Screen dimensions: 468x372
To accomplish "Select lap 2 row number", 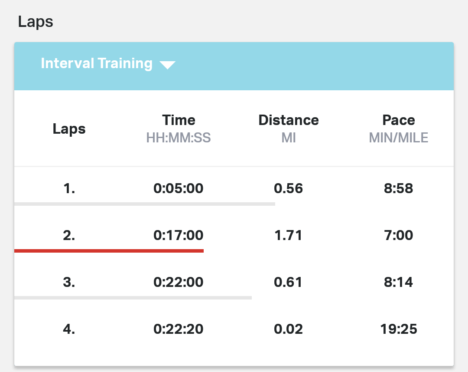I will point(69,236).
